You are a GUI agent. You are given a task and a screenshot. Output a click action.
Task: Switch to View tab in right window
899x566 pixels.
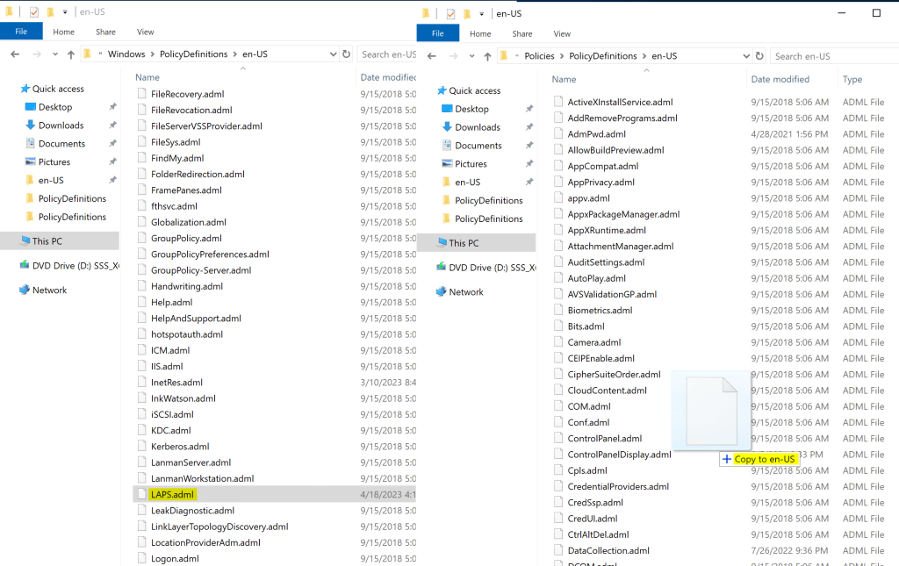(562, 34)
